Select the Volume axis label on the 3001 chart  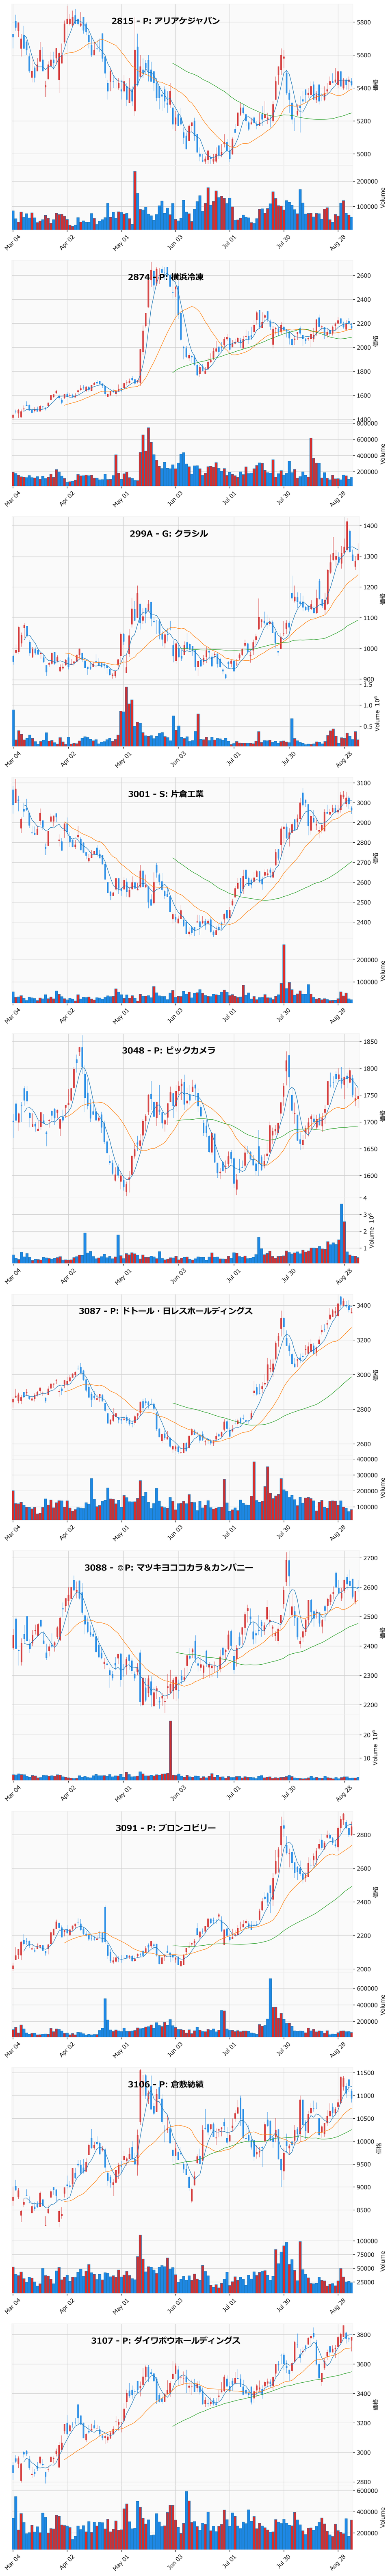(384, 971)
